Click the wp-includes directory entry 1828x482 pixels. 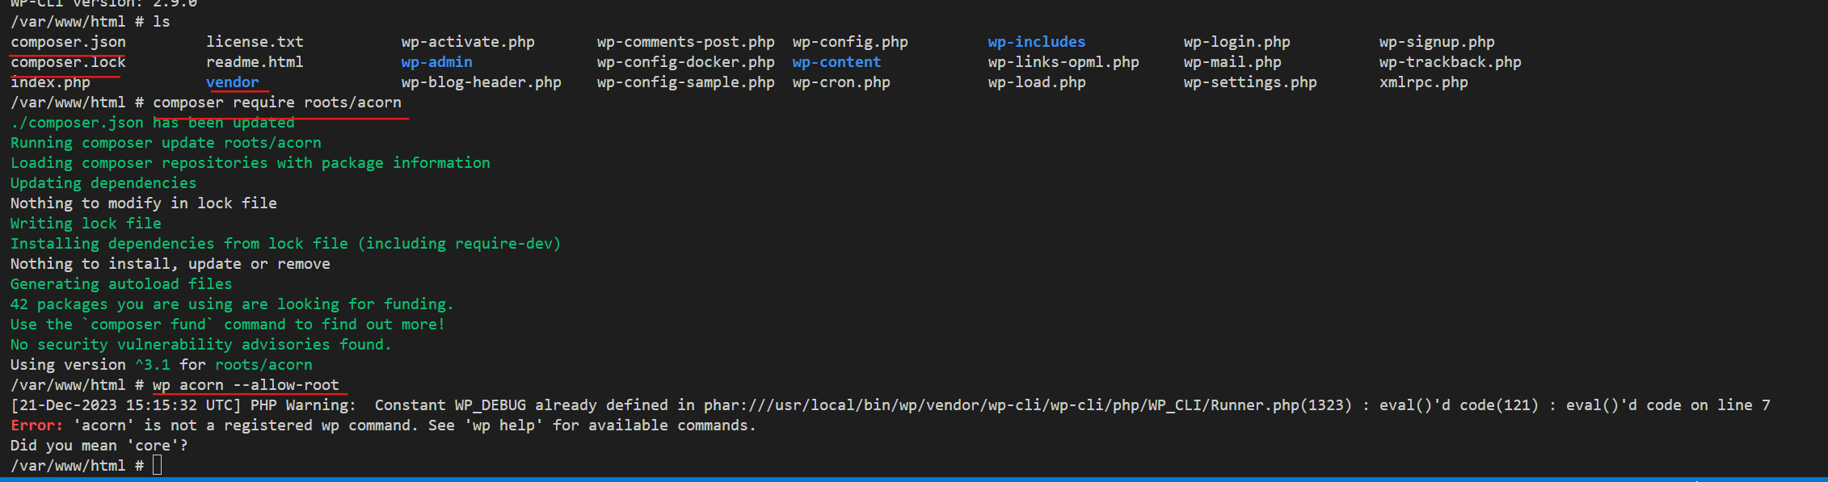[1037, 42]
